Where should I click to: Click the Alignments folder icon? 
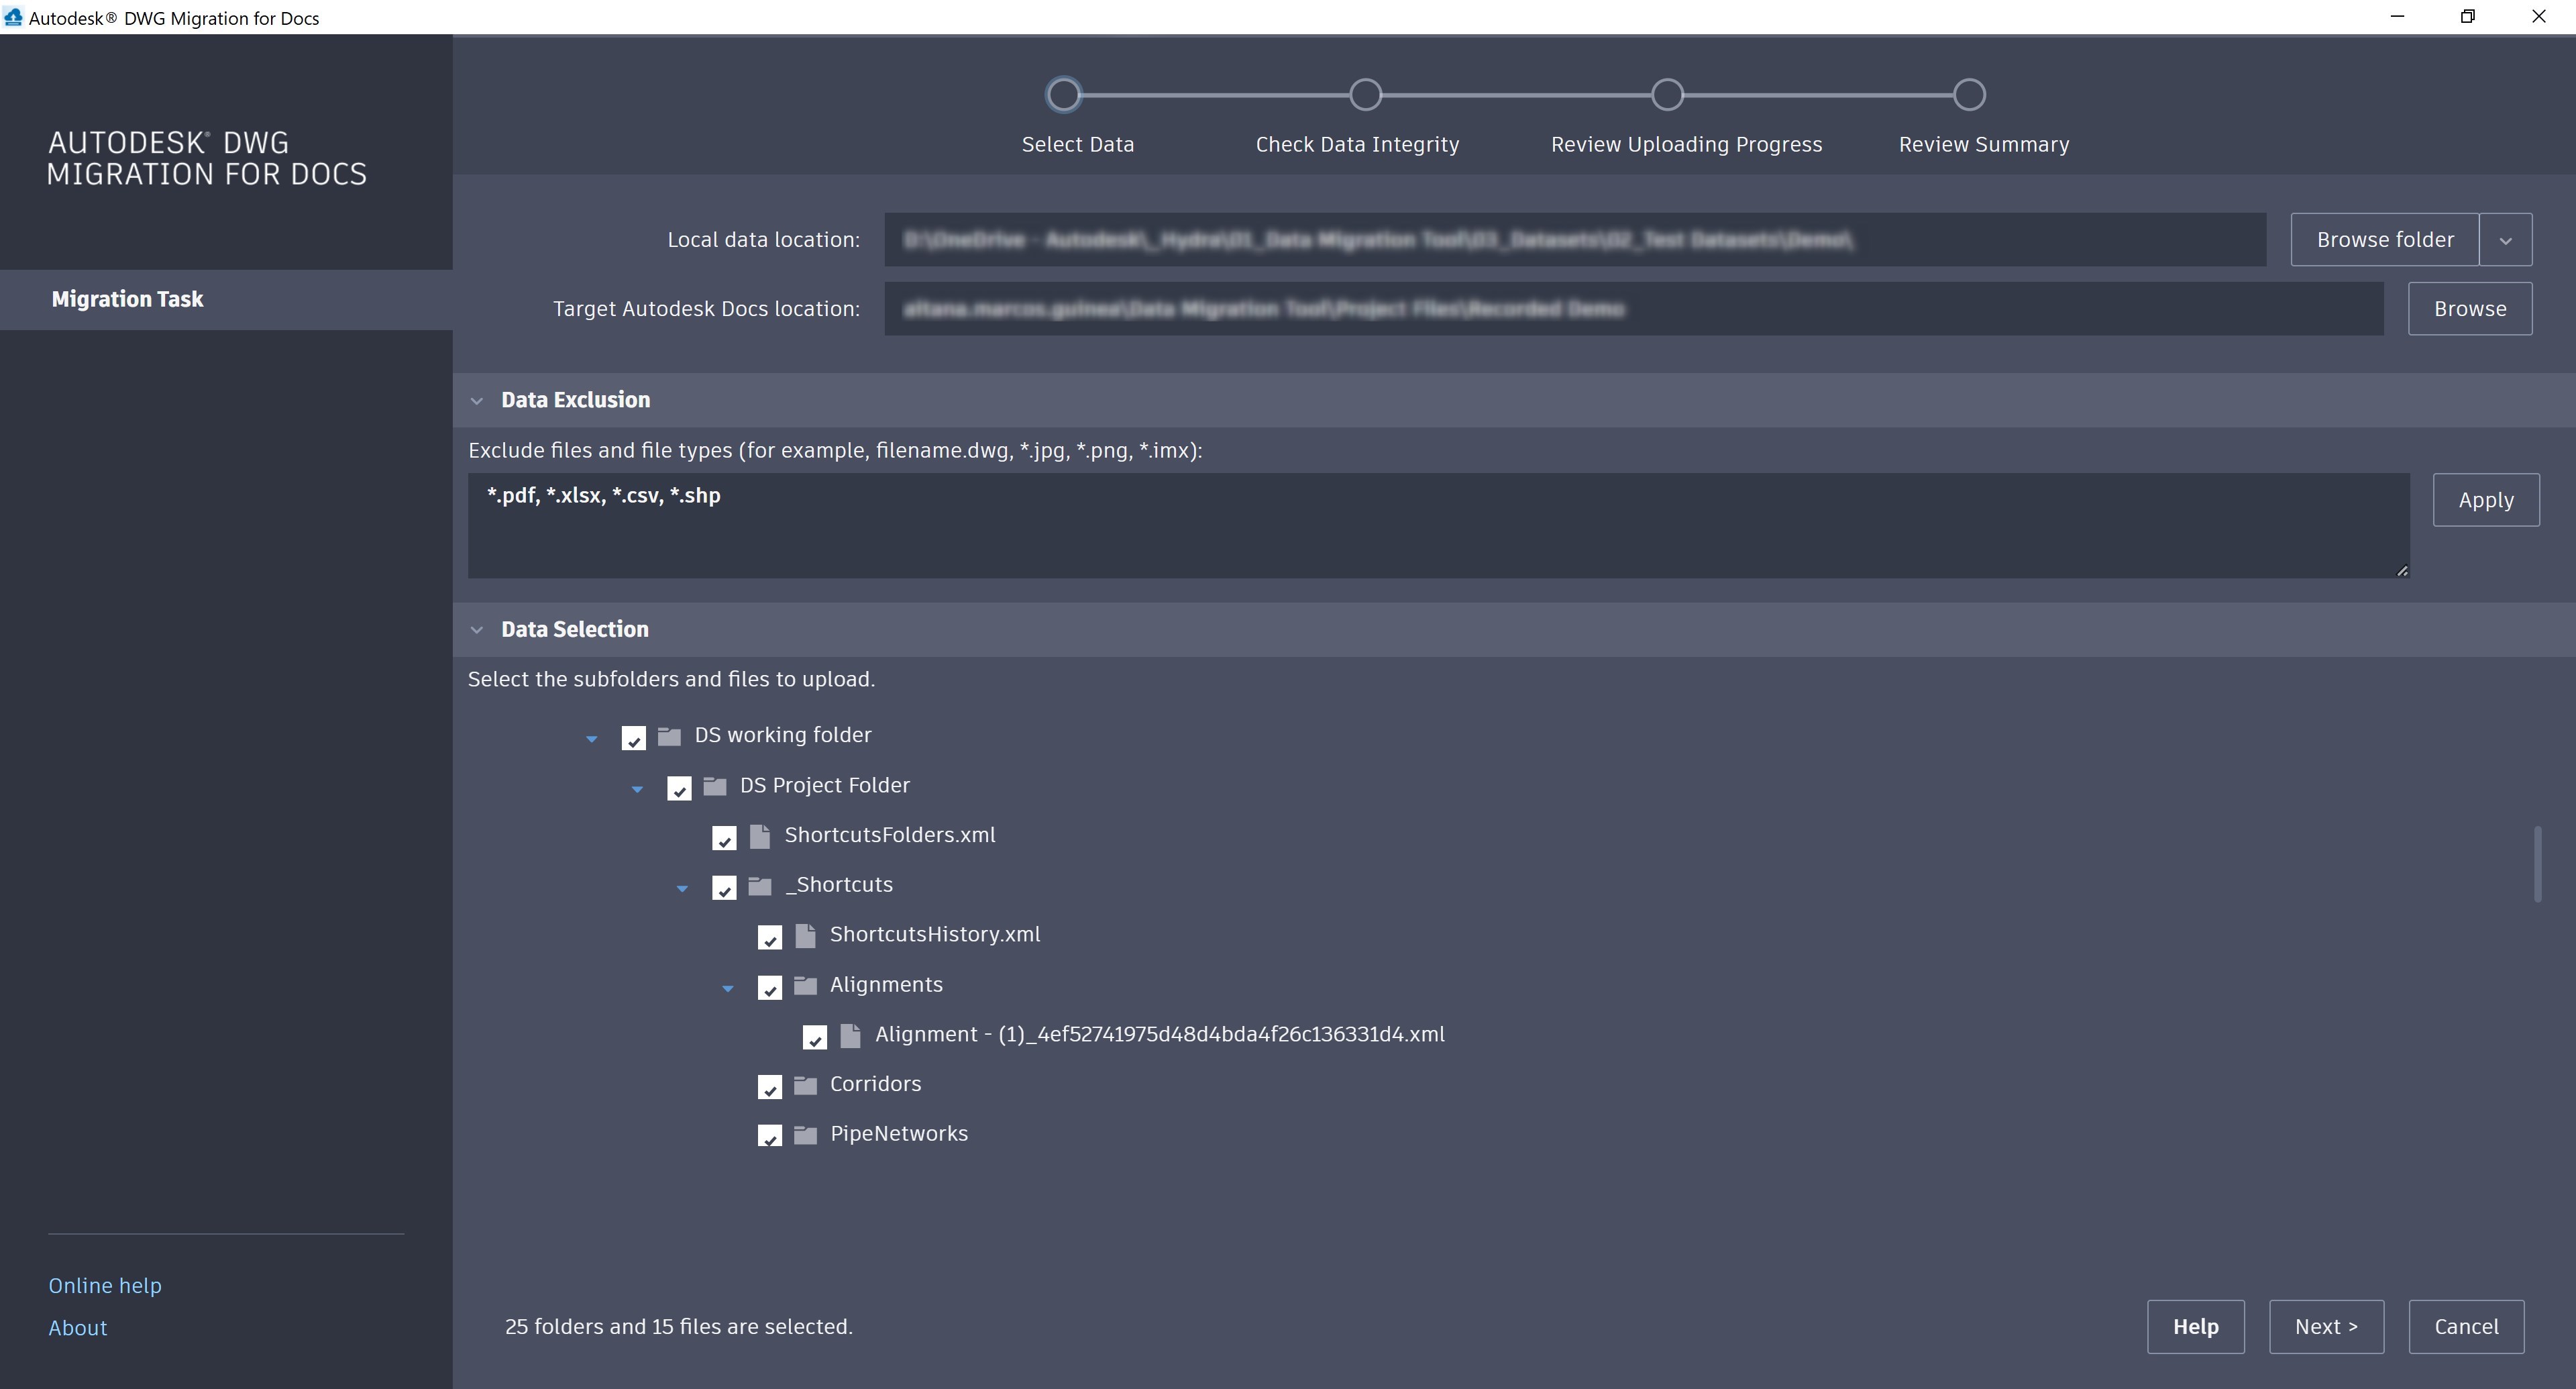[x=805, y=986]
